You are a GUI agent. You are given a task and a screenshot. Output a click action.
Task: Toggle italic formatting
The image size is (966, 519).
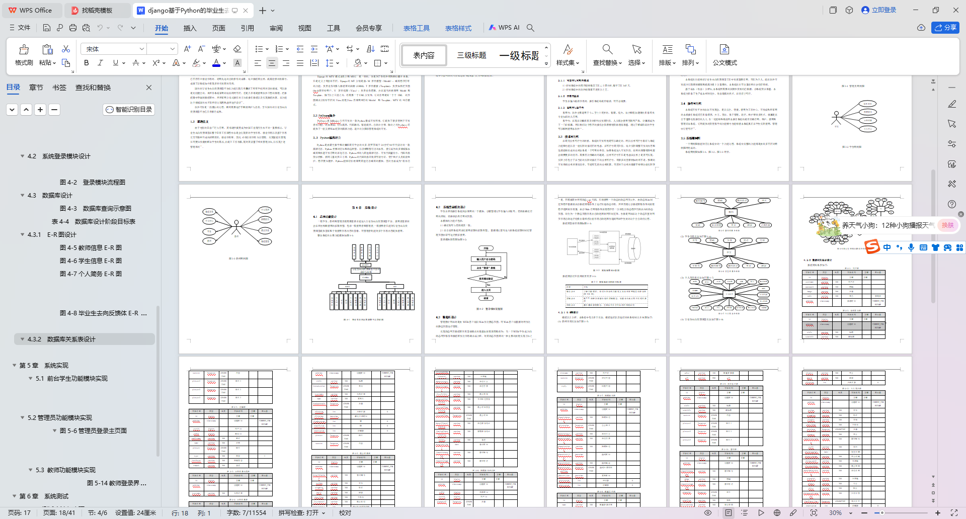pos(100,63)
